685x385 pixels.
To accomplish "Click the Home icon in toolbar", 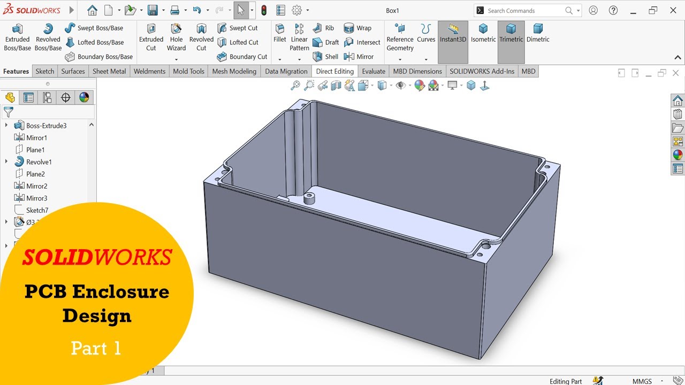I will tap(93, 10).
